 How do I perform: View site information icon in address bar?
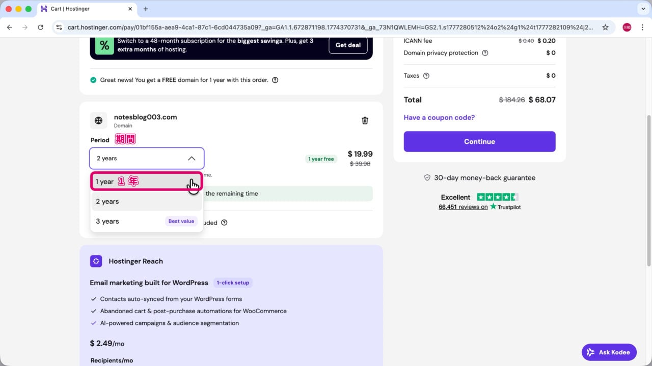(x=59, y=27)
